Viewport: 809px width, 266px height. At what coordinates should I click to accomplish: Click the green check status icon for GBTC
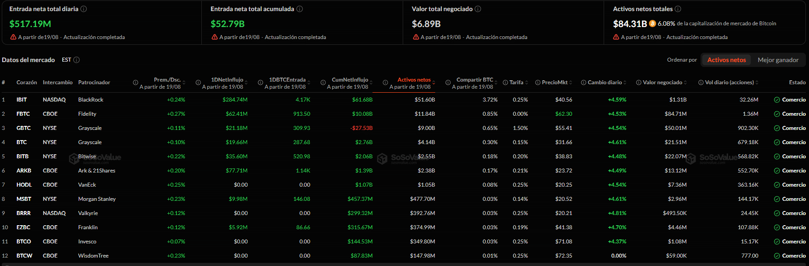pyautogui.click(x=777, y=128)
